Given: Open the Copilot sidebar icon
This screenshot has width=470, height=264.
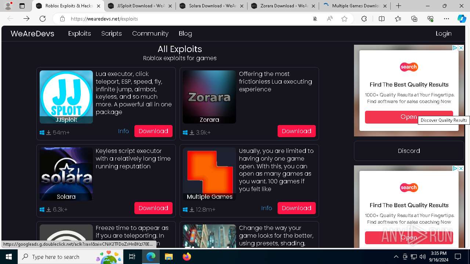Looking at the screenshot, I should (462, 19).
